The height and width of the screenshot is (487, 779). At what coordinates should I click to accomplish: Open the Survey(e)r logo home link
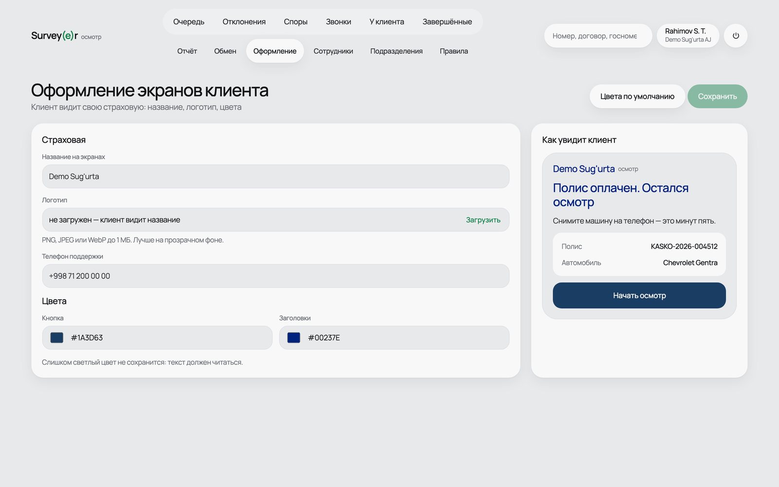pos(66,36)
